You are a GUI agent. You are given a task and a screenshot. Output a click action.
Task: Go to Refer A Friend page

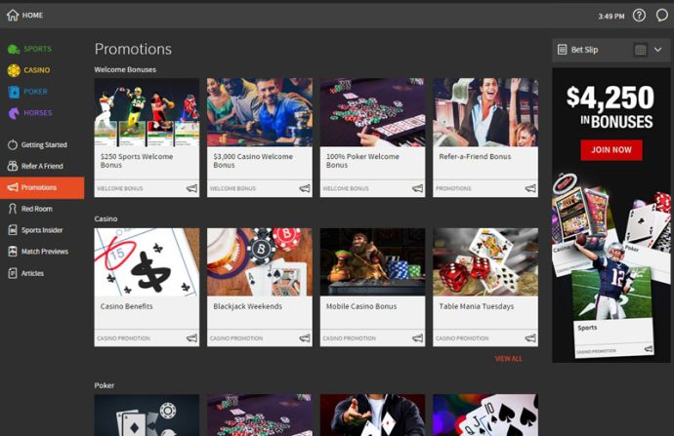(42, 166)
